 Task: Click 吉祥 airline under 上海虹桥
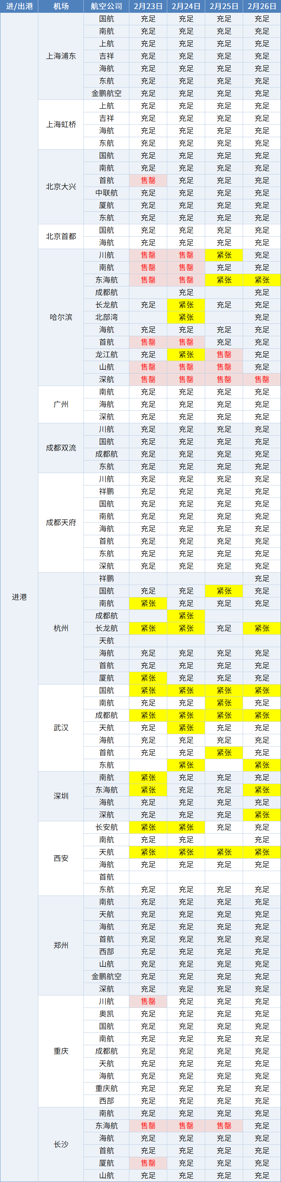[107, 119]
